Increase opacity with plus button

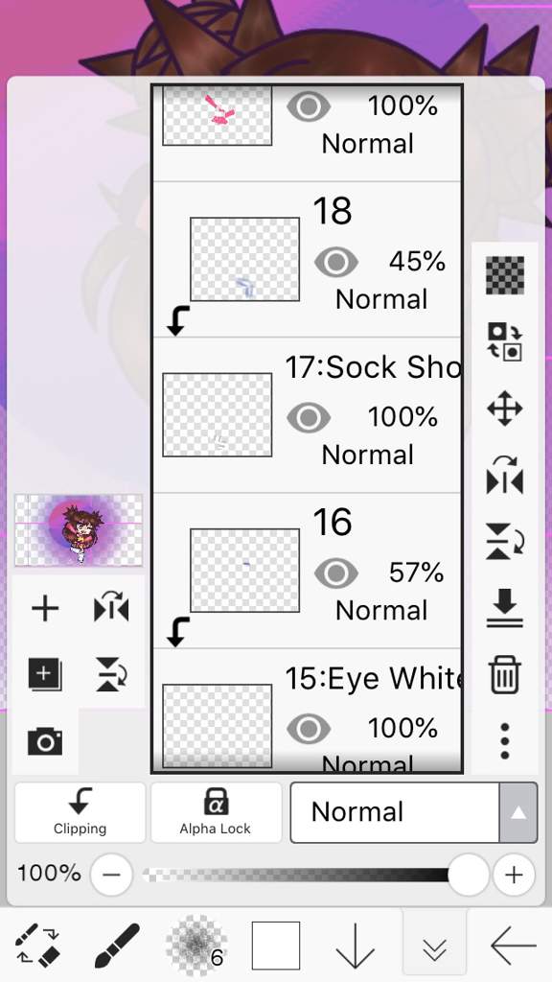pyautogui.click(x=514, y=875)
